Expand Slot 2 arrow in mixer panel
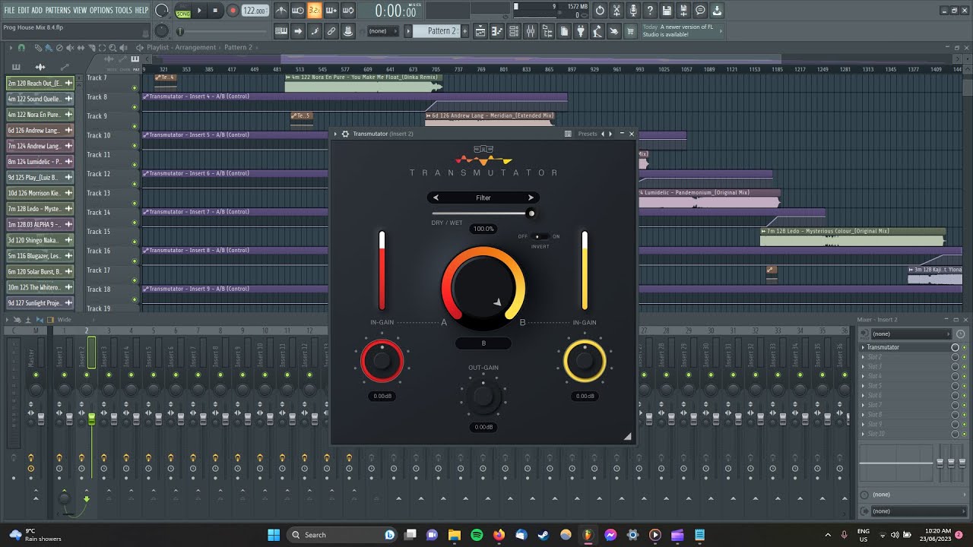This screenshot has width=973, height=547. pos(863,357)
